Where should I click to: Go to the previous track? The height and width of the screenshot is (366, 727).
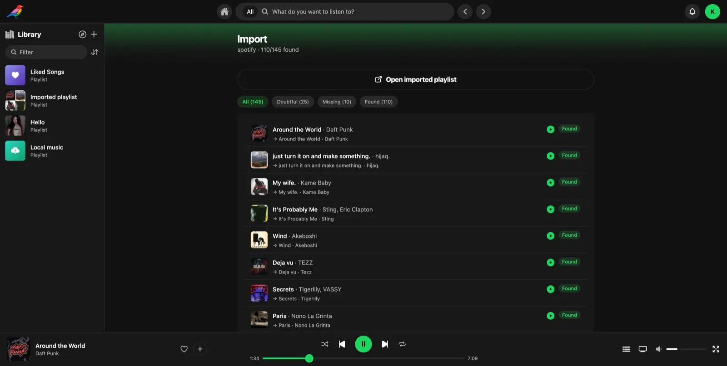[342, 344]
